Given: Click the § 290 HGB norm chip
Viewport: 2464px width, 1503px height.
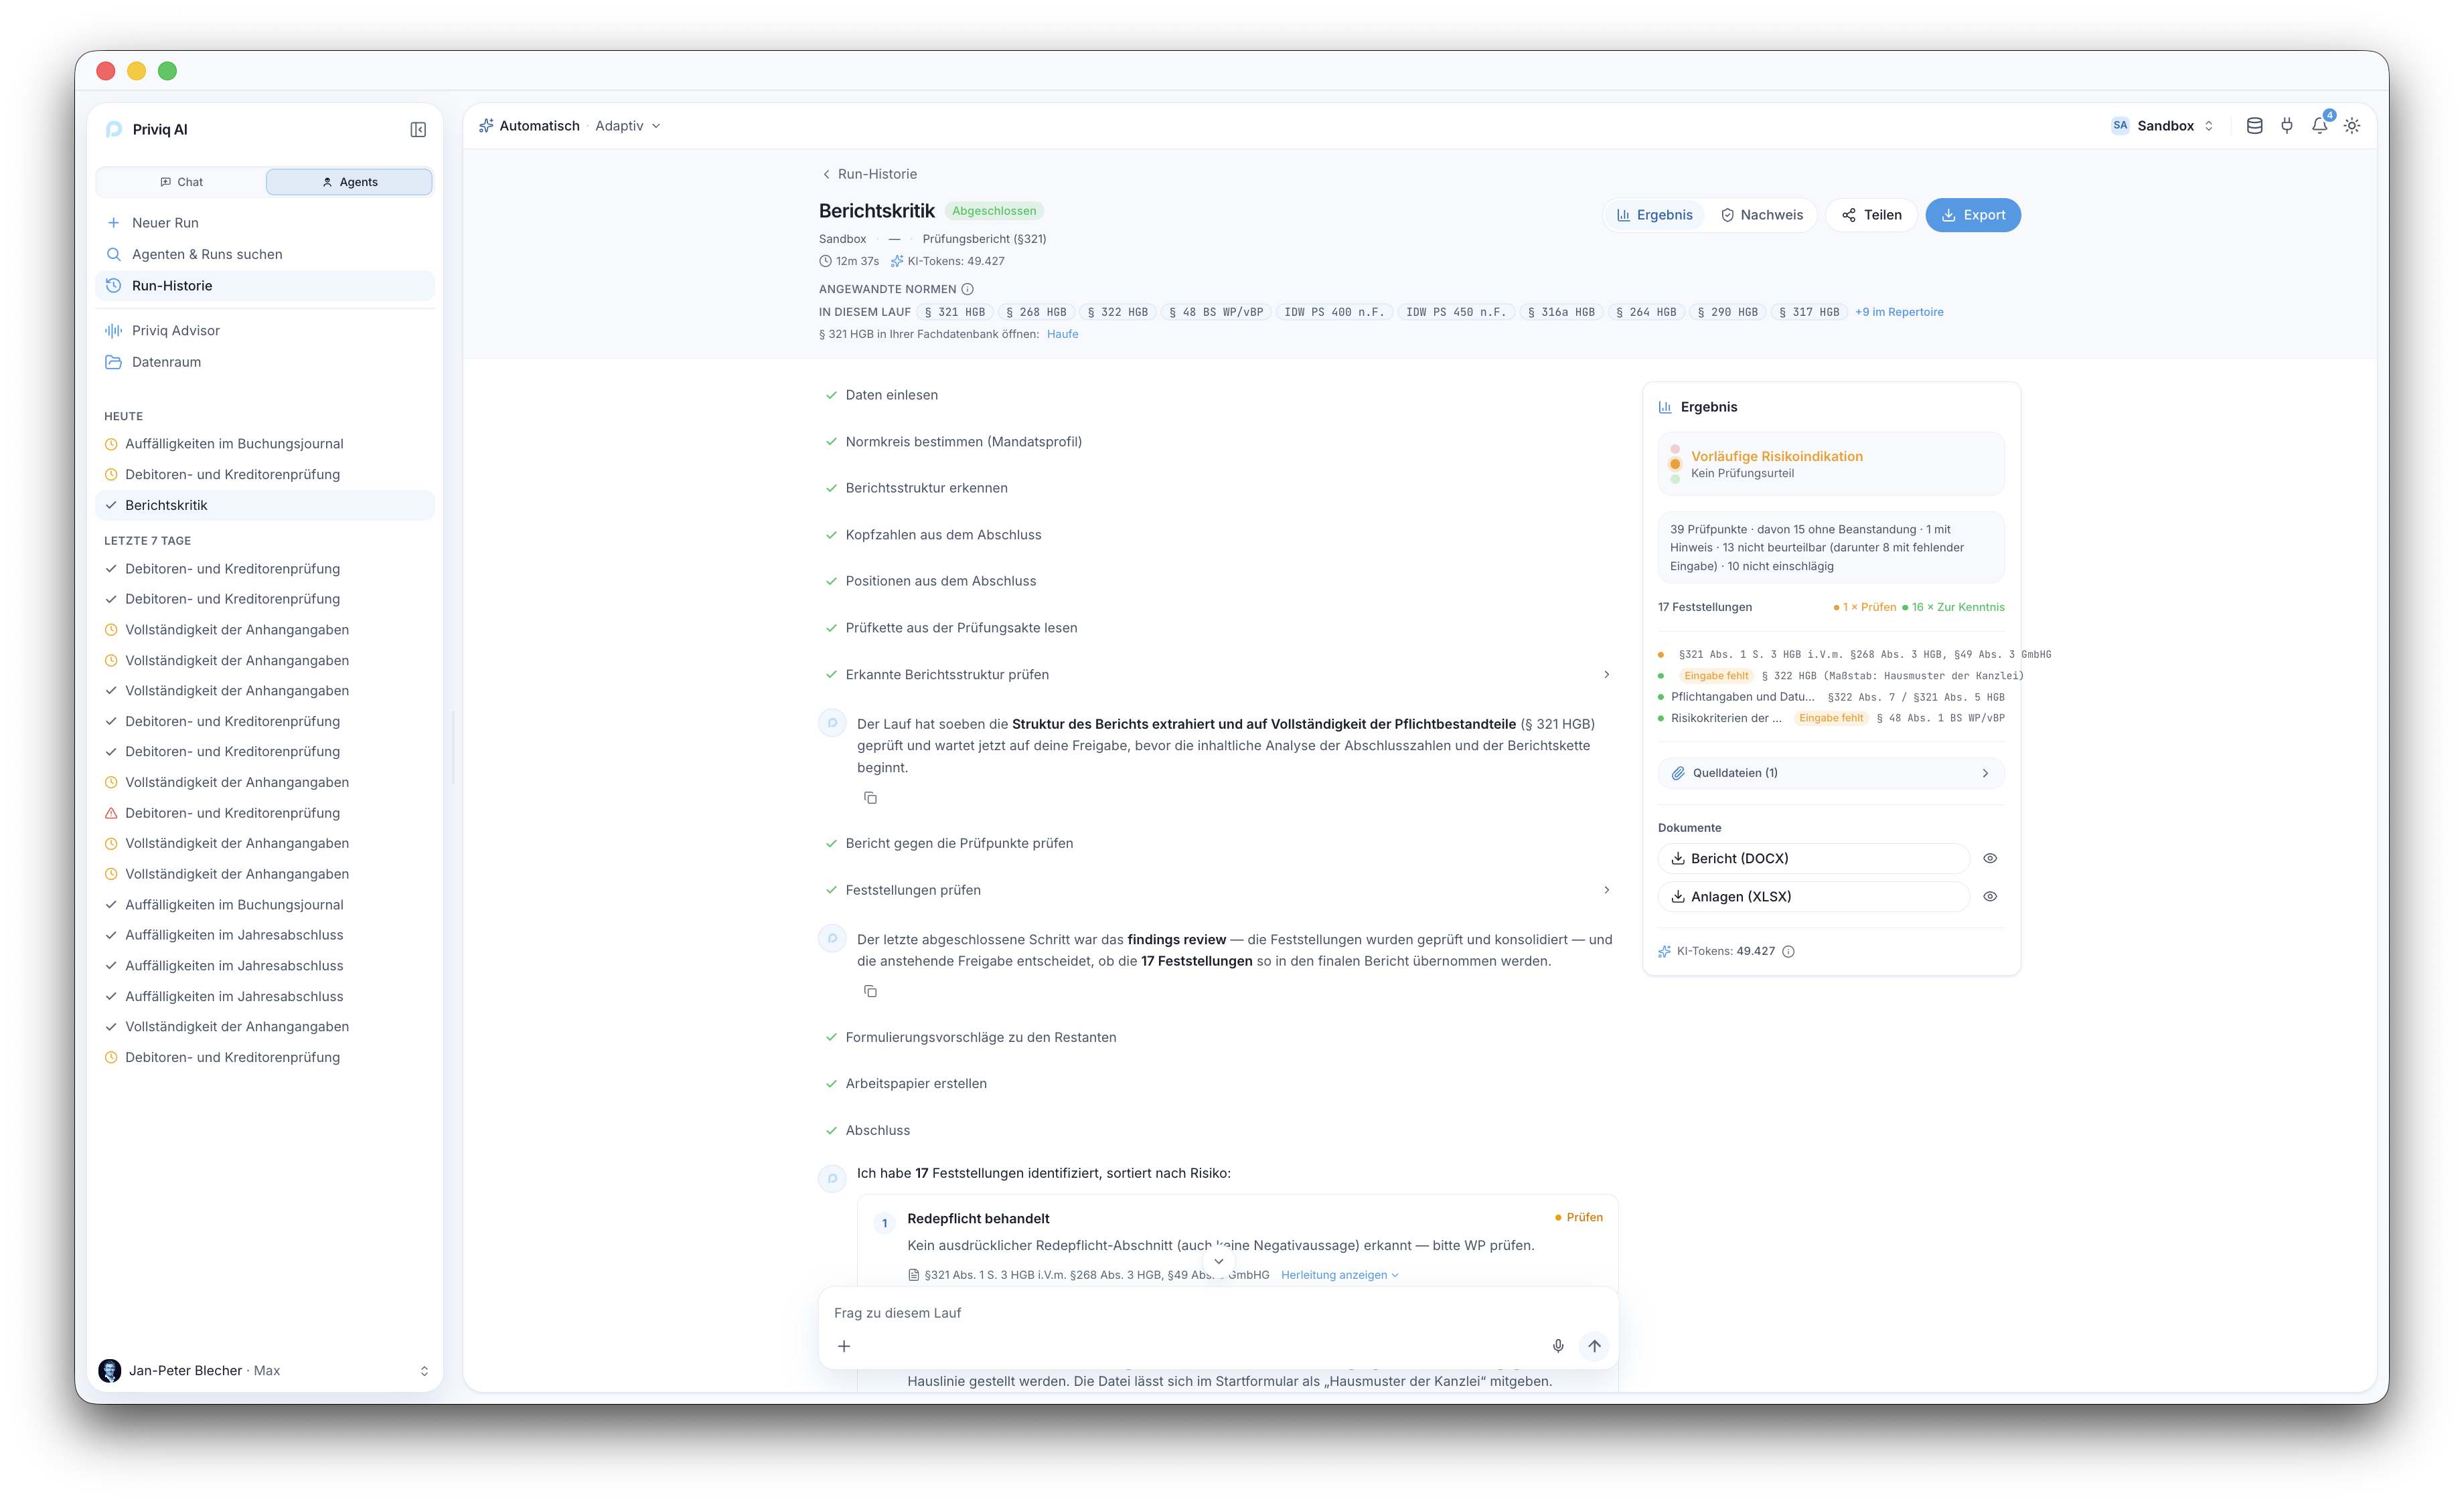Looking at the screenshot, I should 1728,312.
